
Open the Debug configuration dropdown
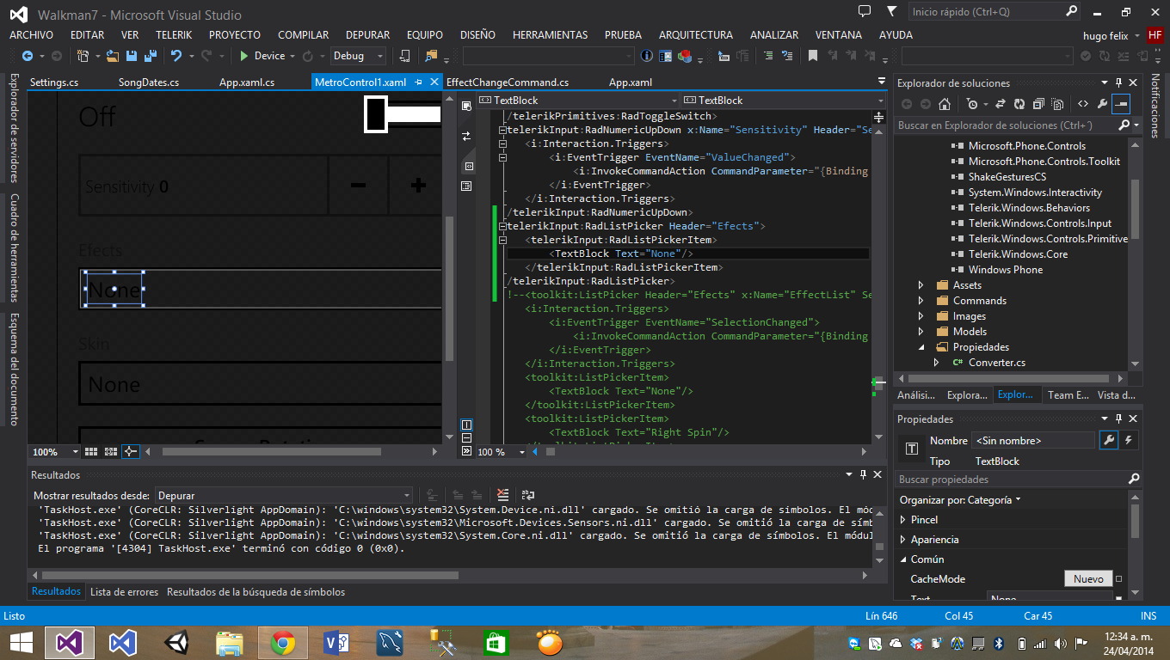(359, 56)
